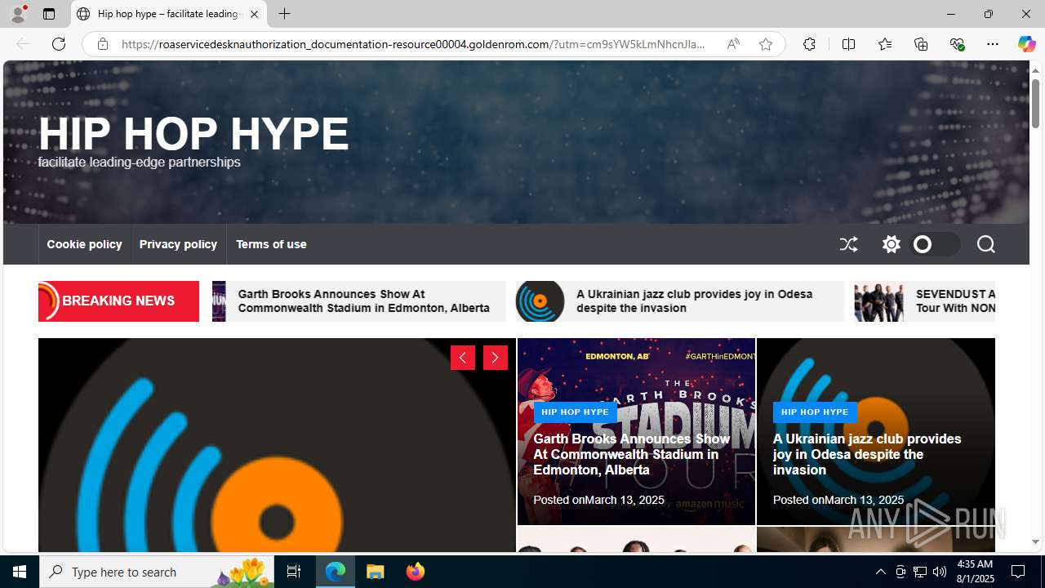Open Ukrainian jazz club Odesa article card
The image size is (1045, 588).
(867, 454)
